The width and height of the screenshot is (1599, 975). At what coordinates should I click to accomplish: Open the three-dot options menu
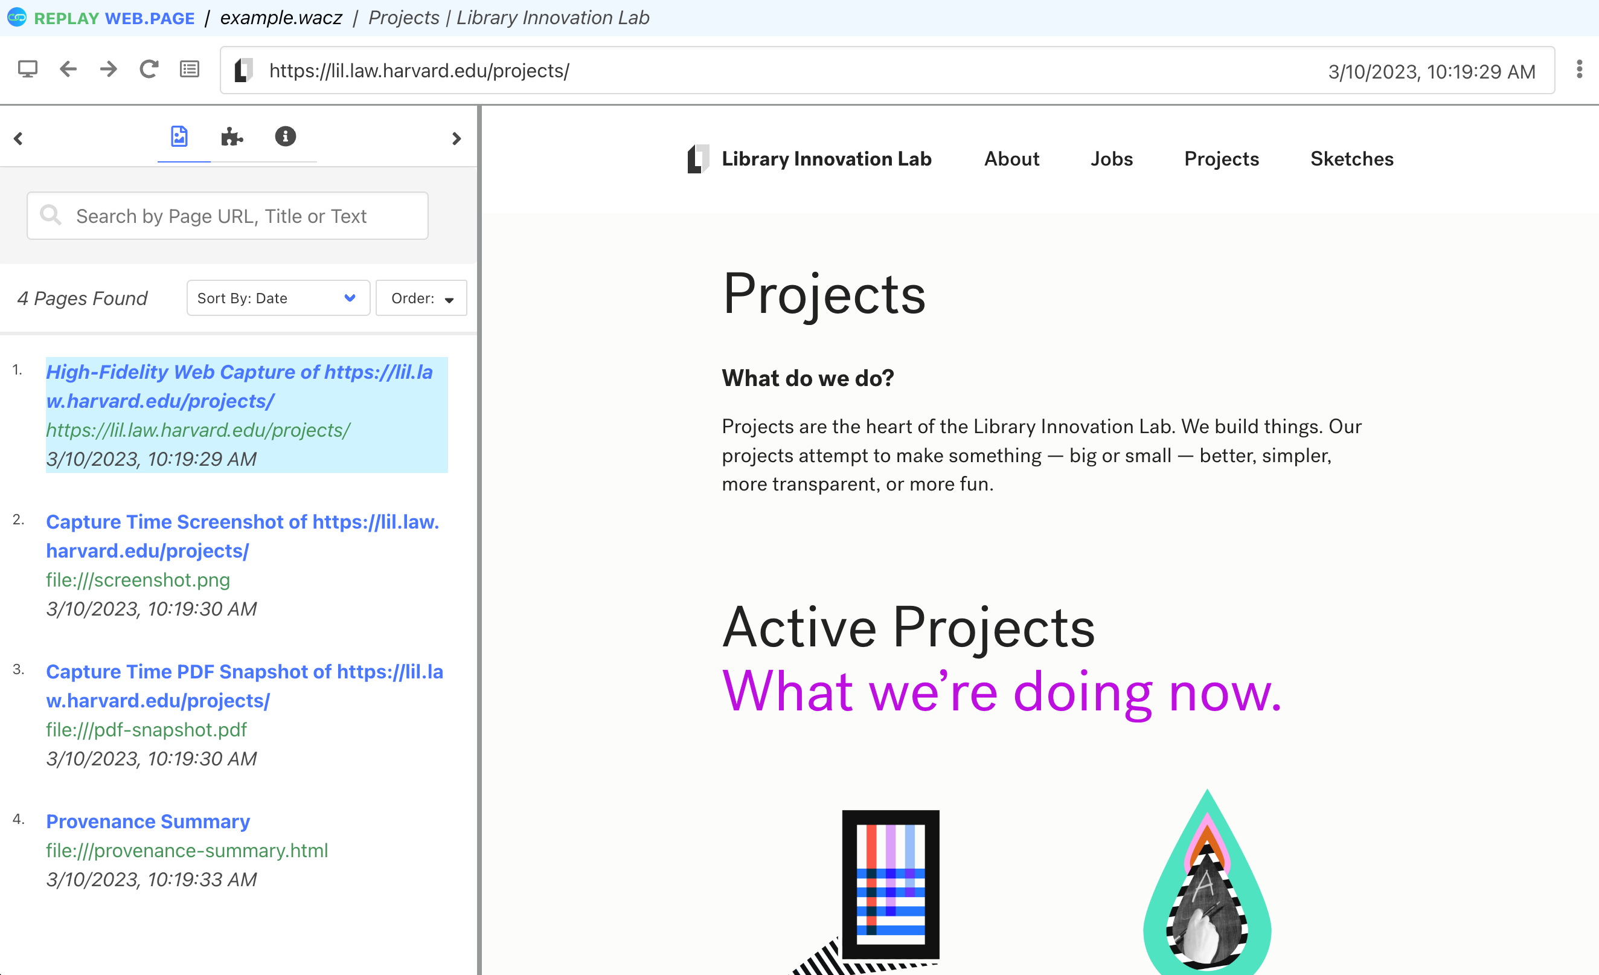(x=1579, y=69)
